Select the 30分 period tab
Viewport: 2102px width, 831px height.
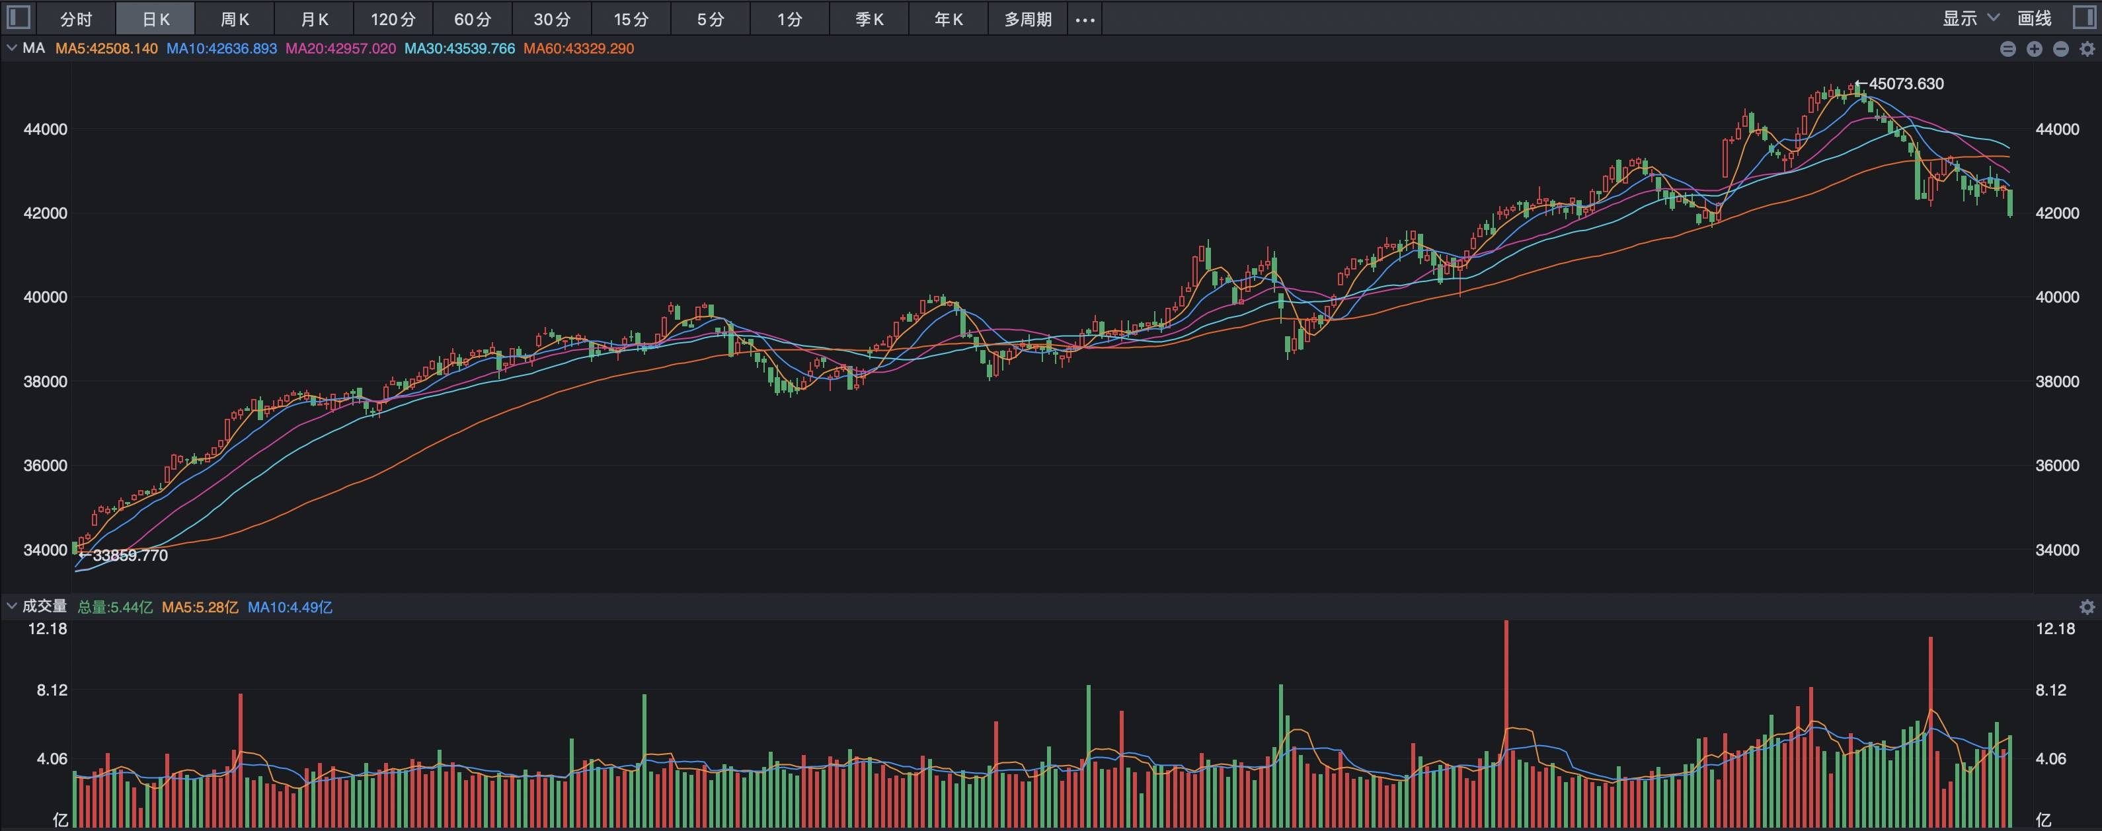click(x=552, y=18)
